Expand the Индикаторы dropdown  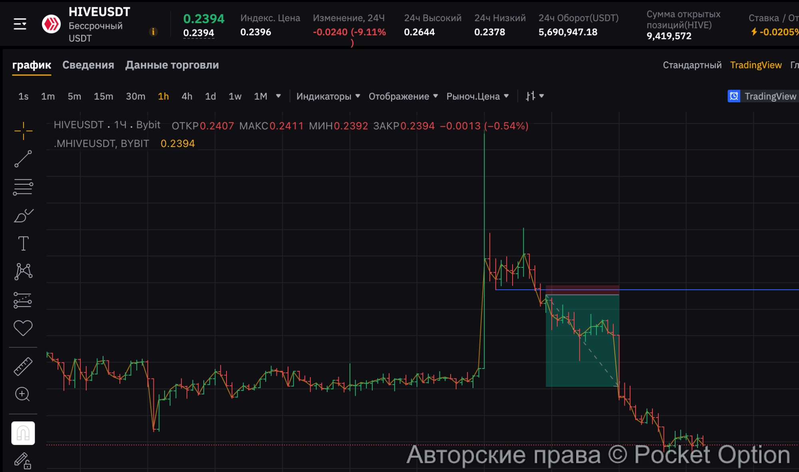(x=328, y=96)
